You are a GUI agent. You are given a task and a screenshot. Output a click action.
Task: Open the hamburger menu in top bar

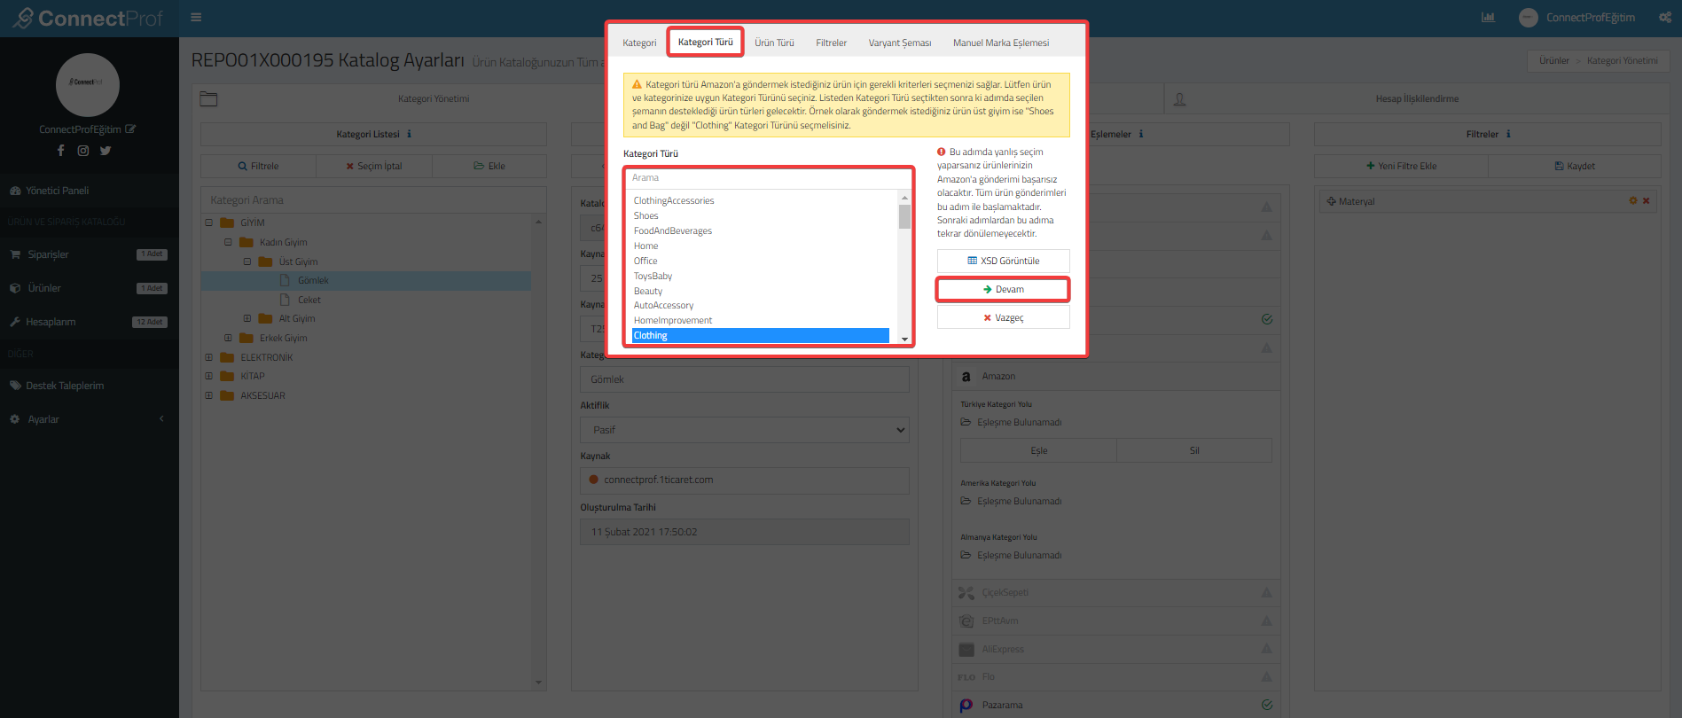tap(196, 17)
